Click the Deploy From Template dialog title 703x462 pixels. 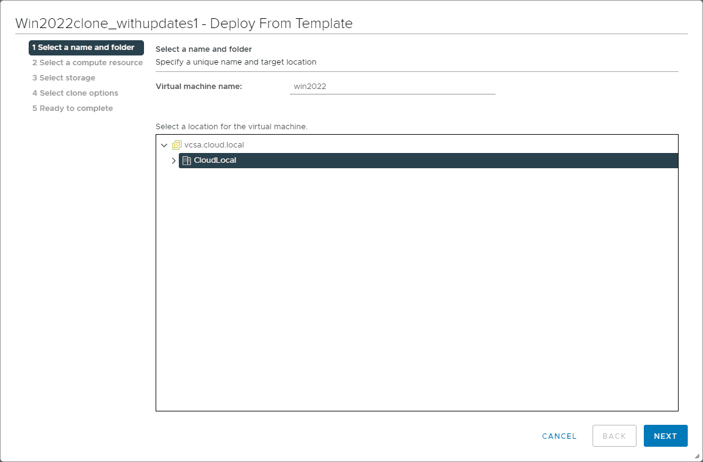tap(184, 24)
